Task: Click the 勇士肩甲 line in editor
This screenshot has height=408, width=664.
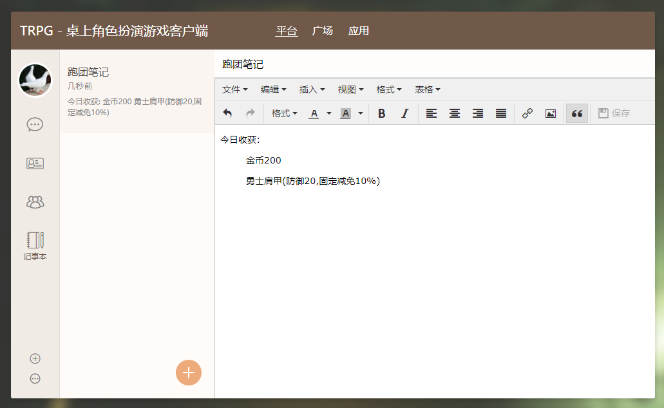Action: point(313,181)
